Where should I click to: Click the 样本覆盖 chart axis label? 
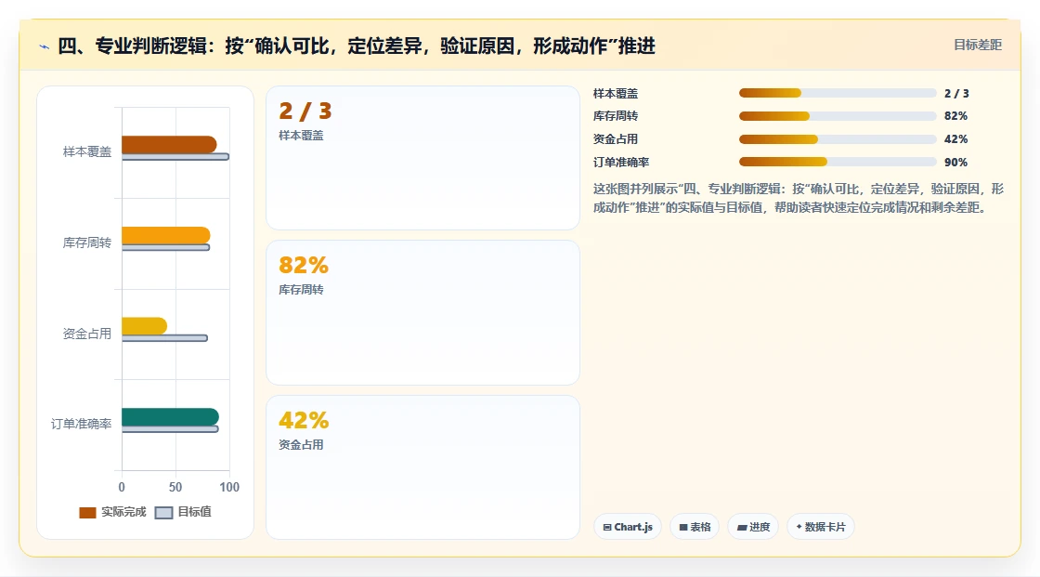click(x=87, y=152)
